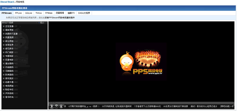Viewport: 237px width, 111px height.
Task: Select the 财经专栏 channel group
Action: coord(10,90)
